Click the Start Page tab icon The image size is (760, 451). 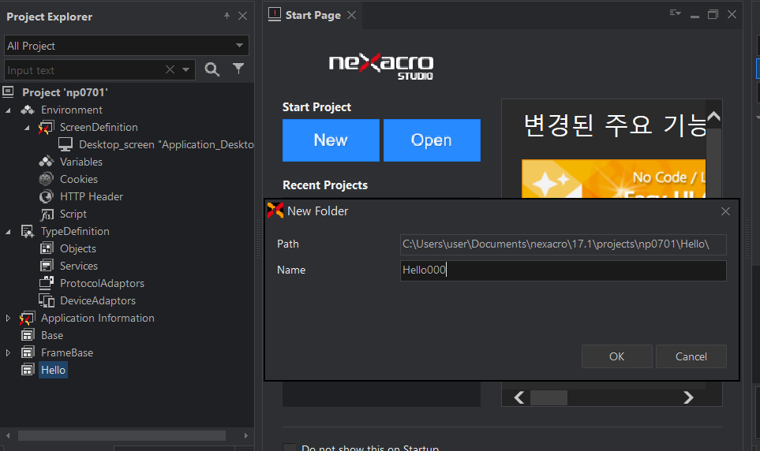(275, 14)
